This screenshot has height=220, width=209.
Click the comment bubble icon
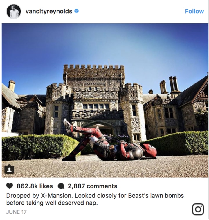(x=61, y=186)
